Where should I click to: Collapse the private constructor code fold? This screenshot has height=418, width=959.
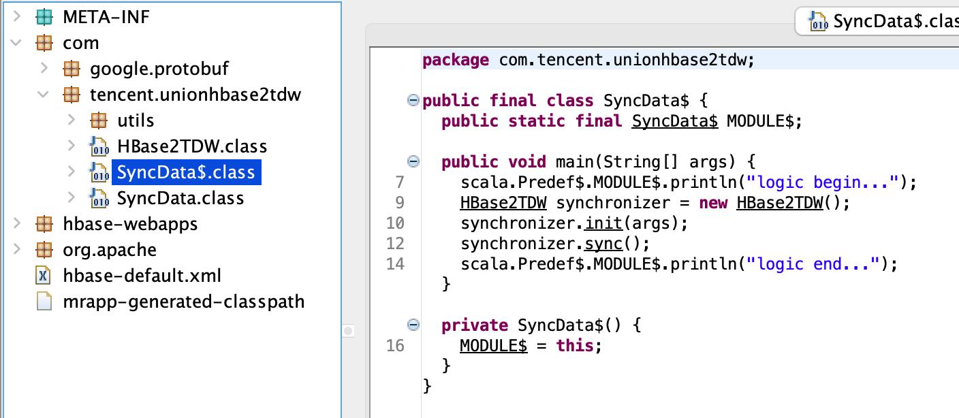pyautogui.click(x=412, y=325)
